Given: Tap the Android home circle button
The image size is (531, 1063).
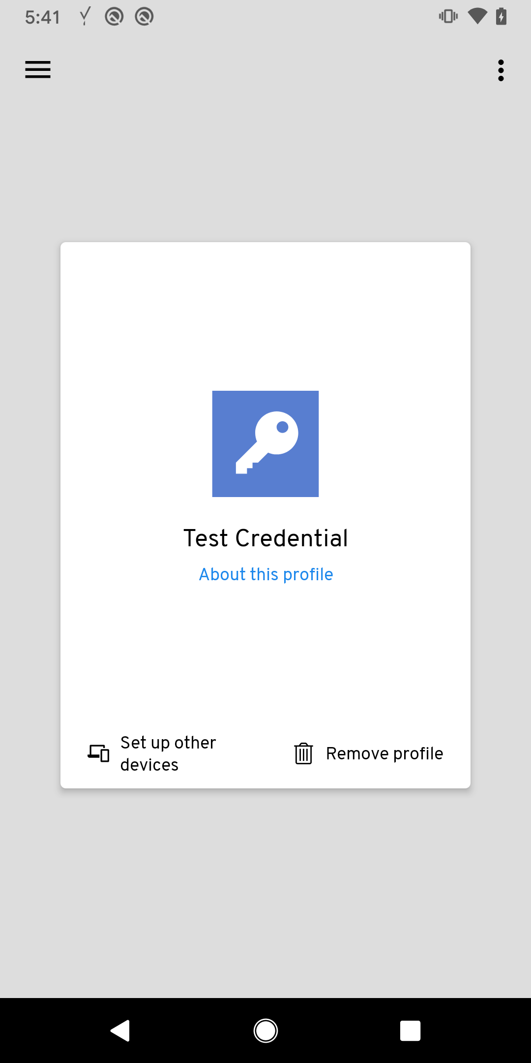Looking at the screenshot, I should [x=265, y=1031].
